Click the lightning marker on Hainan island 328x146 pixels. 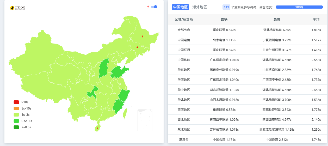click(97, 128)
